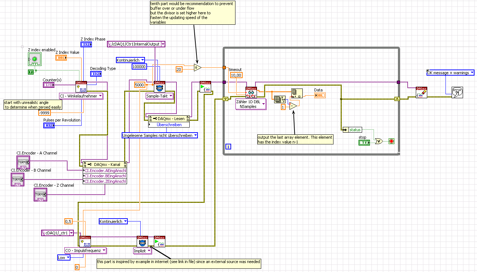Click the constant 1 feeding subtract
This screenshot has height=272, width=477.
click(283, 107)
